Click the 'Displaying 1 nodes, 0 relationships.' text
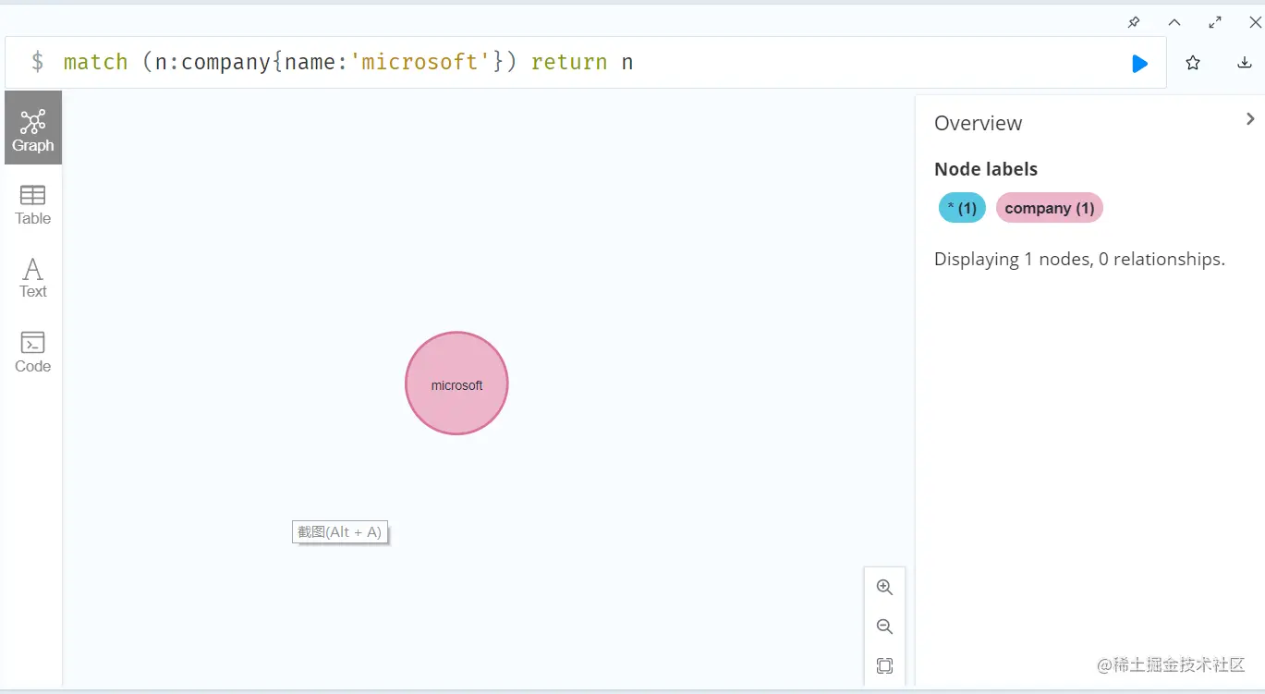The image size is (1265, 694). point(1079,259)
